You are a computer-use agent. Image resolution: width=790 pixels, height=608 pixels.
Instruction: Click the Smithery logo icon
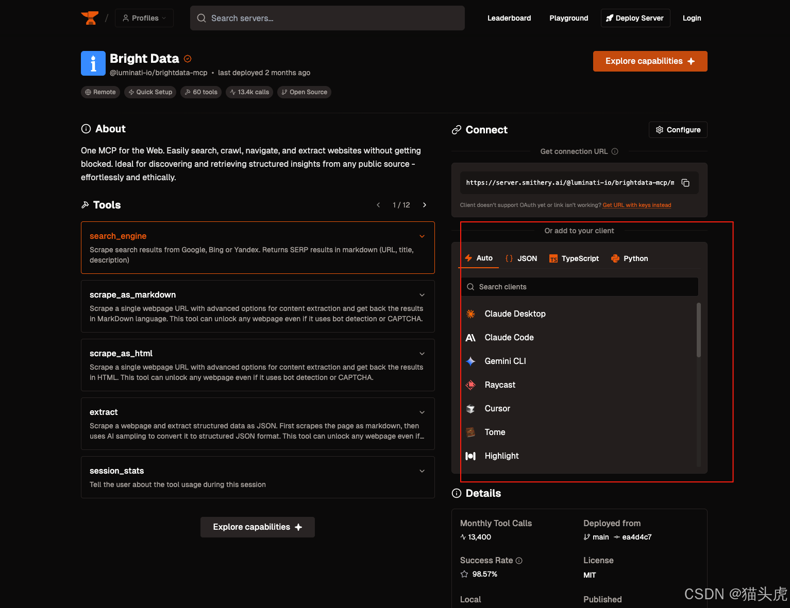coord(90,18)
